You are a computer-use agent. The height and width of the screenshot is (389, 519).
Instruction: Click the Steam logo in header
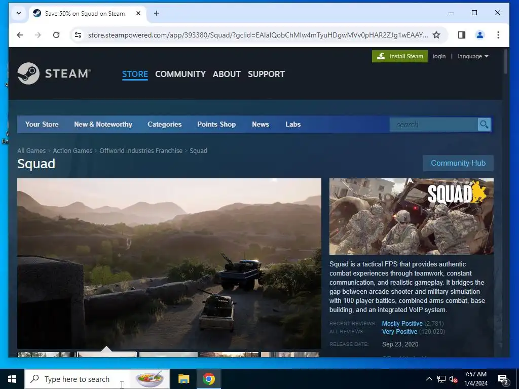(54, 73)
